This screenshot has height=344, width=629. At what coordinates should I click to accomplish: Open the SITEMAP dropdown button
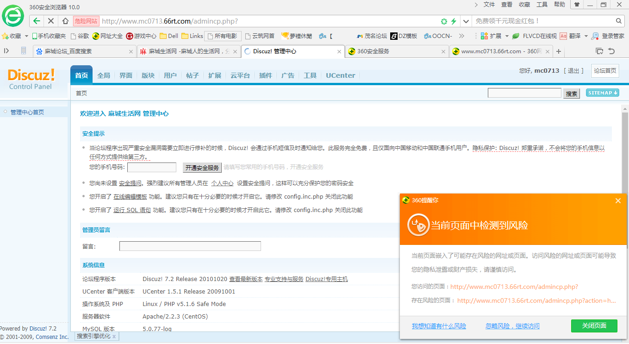602,93
